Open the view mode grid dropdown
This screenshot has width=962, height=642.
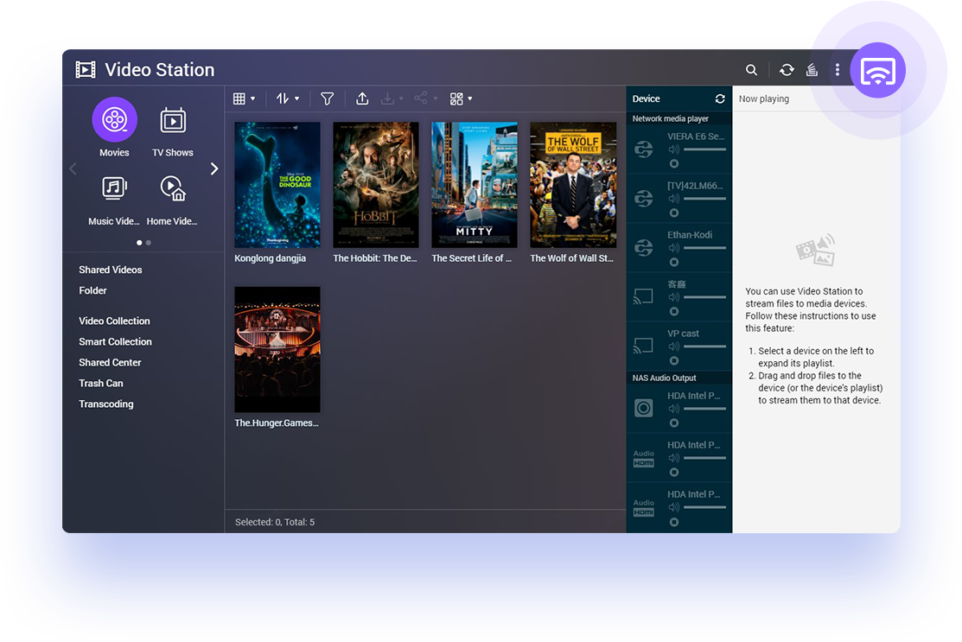(244, 99)
